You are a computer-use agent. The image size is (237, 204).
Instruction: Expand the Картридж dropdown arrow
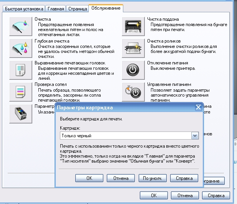click(194, 135)
